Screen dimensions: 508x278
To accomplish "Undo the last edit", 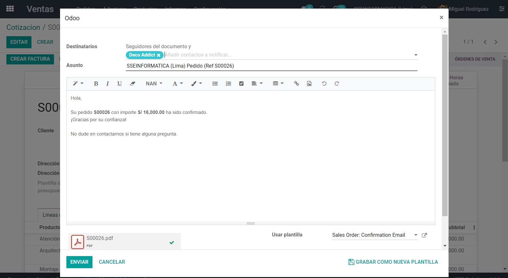I will coord(324,83).
